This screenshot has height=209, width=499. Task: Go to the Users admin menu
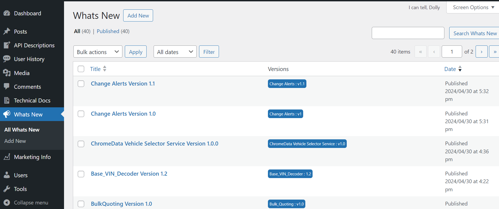pos(21,175)
